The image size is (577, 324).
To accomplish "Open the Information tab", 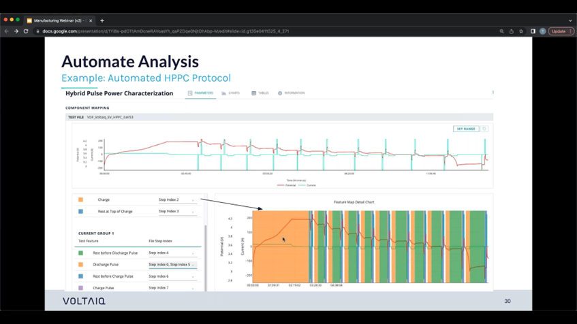I will (x=292, y=93).
